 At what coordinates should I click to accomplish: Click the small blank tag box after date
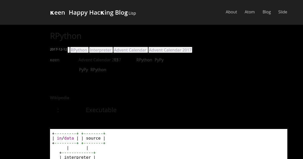click(x=69, y=50)
